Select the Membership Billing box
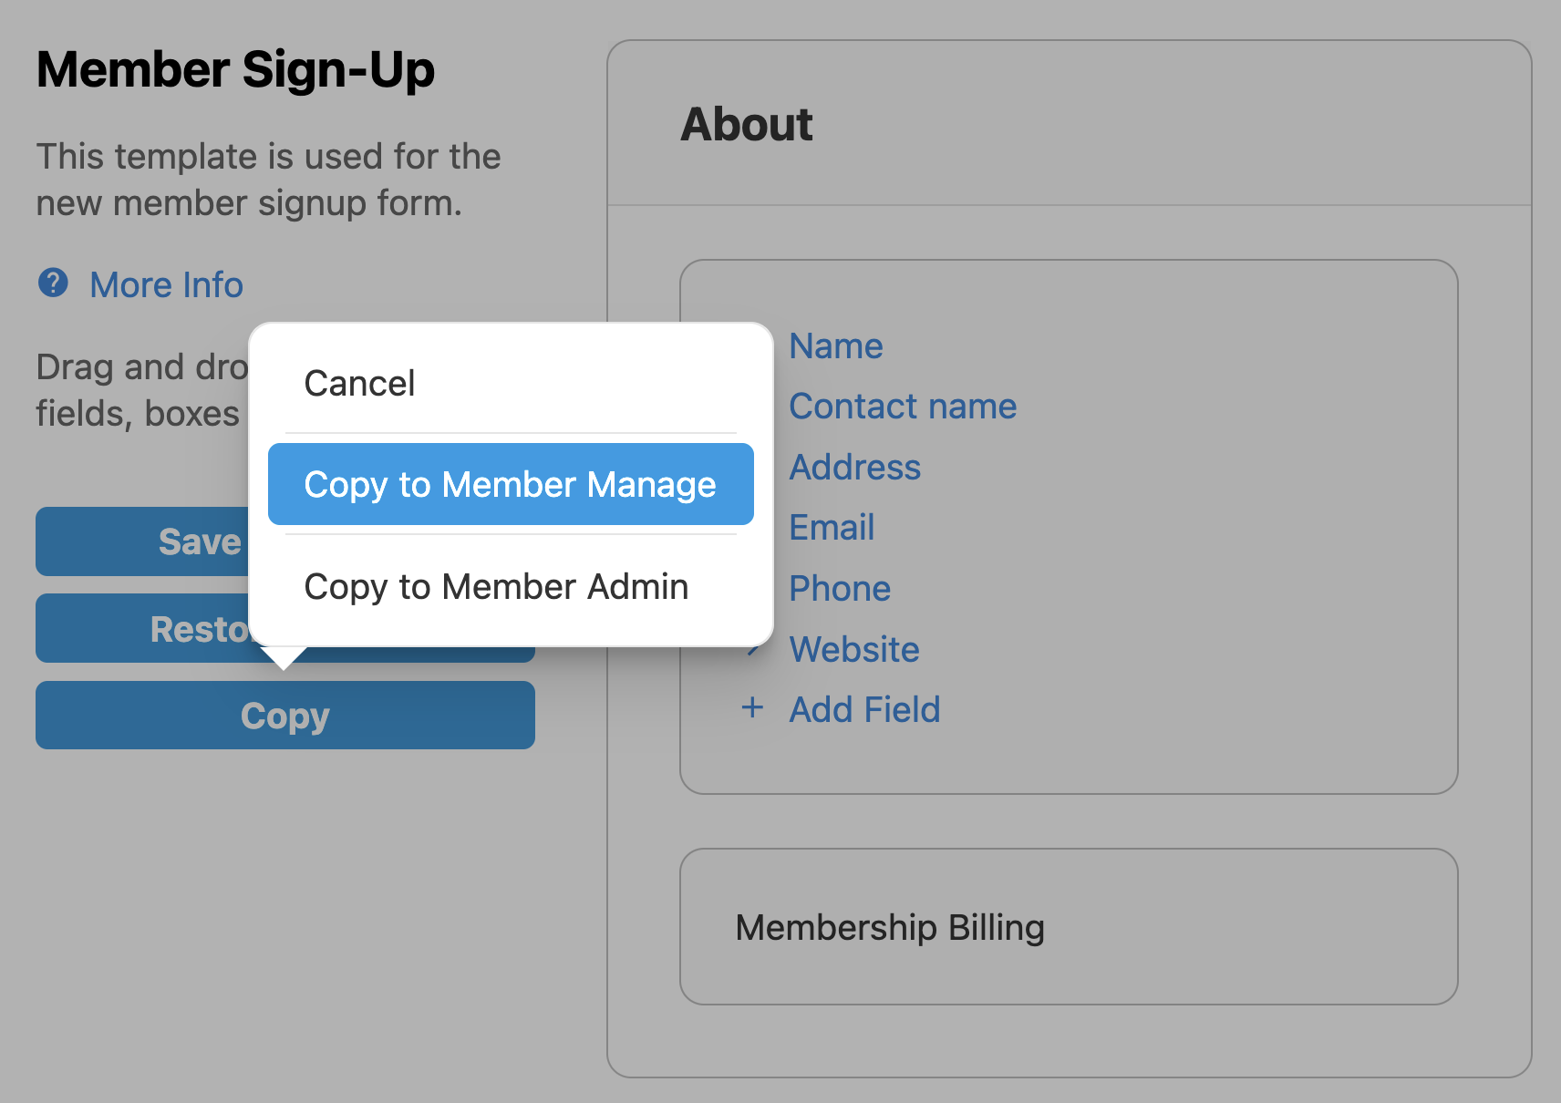The height and width of the screenshot is (1103, 1561). point(1068,927)
